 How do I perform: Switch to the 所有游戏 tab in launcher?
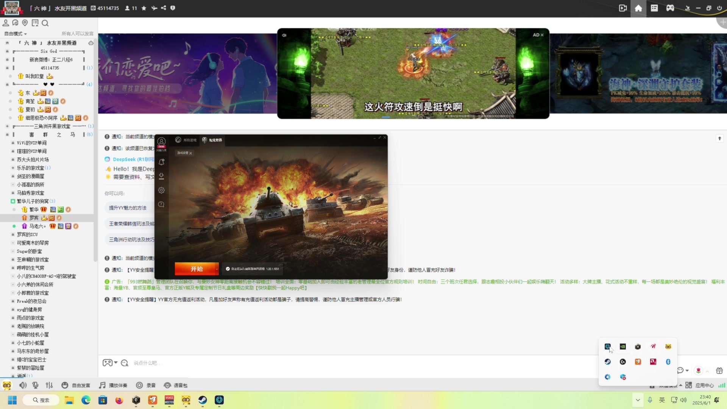point(186,140)
